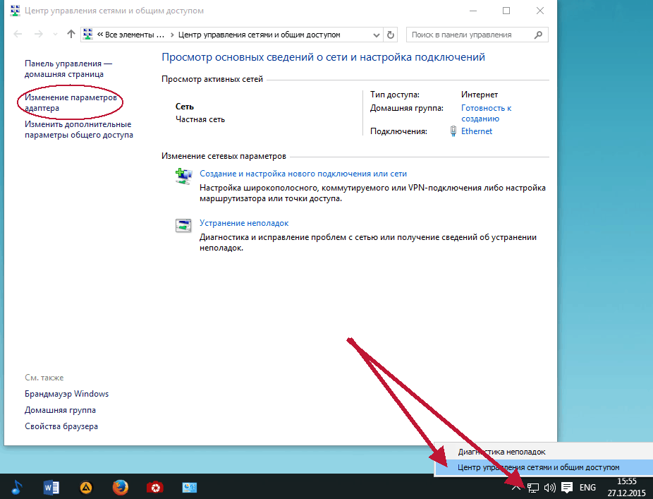Choose Диагностика неполадок from context menu

coord(544,452)
